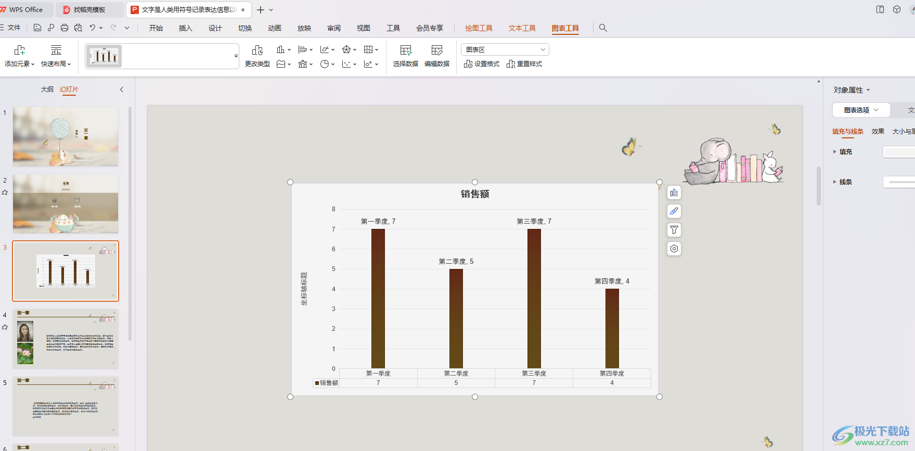The image size is (915, 451).
Task: Open the tab list dropdown arrow
Action: (271, 10)
